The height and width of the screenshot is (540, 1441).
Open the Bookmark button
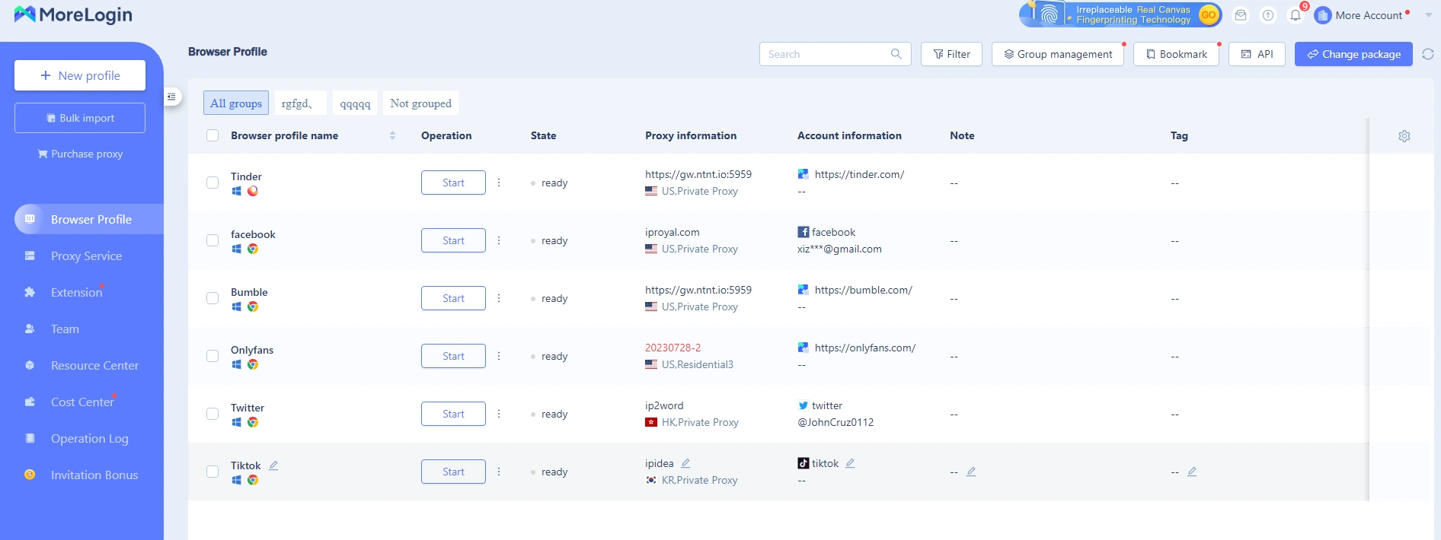(1176, 54)
